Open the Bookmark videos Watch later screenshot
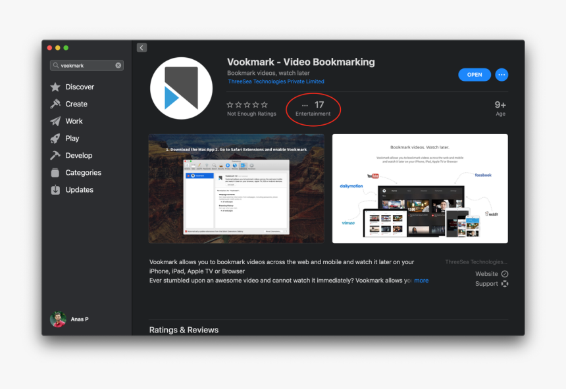Screen dimensions: 566x389 pos(420,189)
